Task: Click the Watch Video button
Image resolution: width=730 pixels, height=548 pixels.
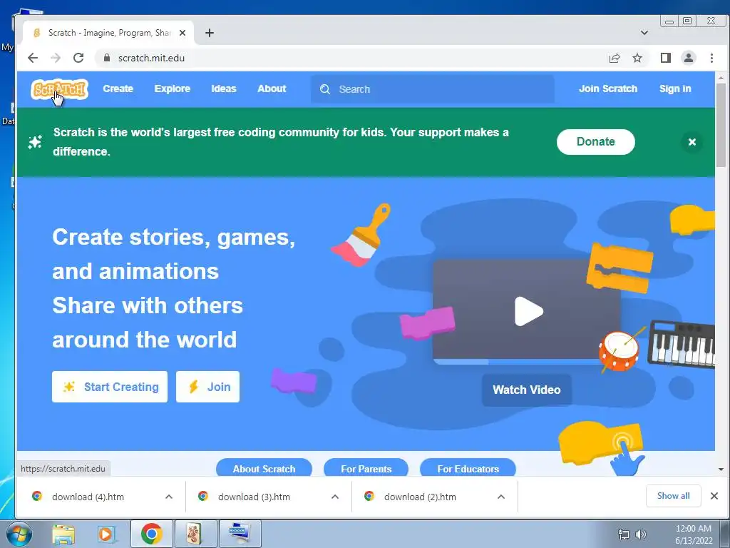Action: coord(527,390)
